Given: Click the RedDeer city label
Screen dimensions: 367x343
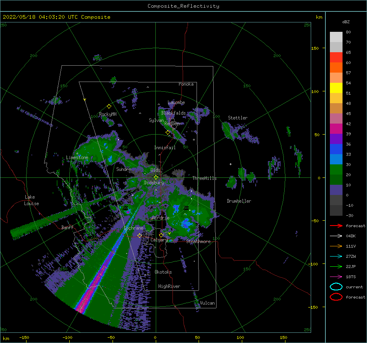Looking at the screenshot, I should (x=173, y=124).
